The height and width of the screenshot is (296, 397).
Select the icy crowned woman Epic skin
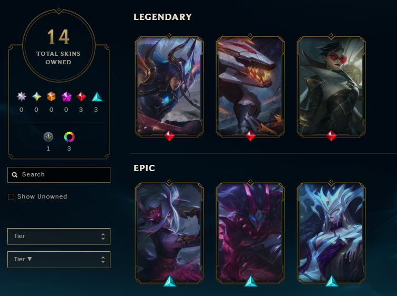coord(331,233)
